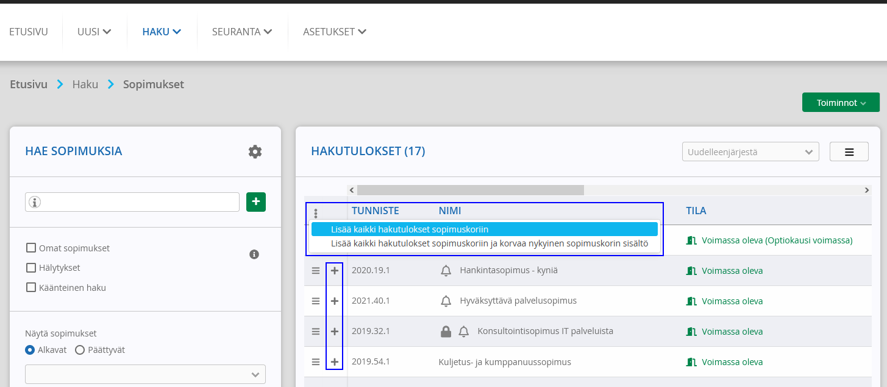The image size is (887, 387).
Task: Go to ETUSIVU in the navigation bar
Action: pos(29,32)
